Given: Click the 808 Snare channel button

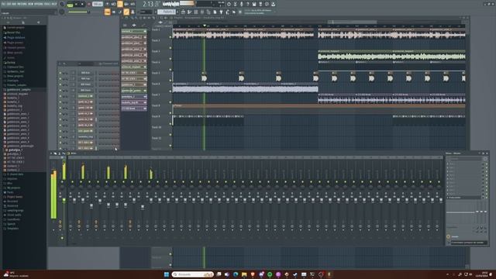Looking at the screenshot, I should coord(85,91).
